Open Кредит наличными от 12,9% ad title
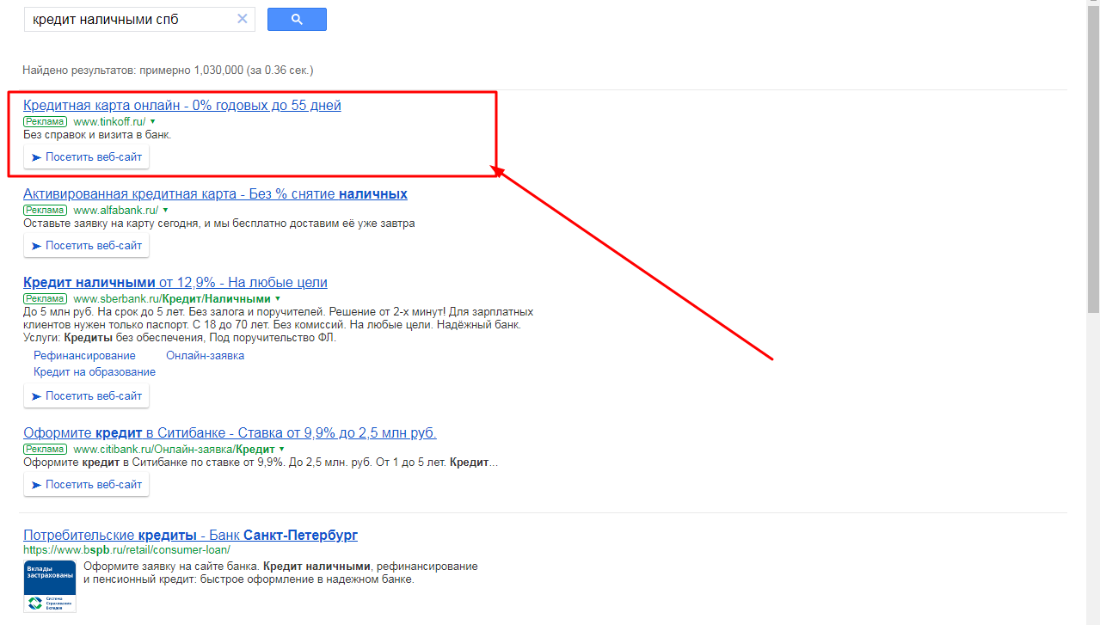The height and width of the screenshot is (625, 1100). (x=175, y=283)
